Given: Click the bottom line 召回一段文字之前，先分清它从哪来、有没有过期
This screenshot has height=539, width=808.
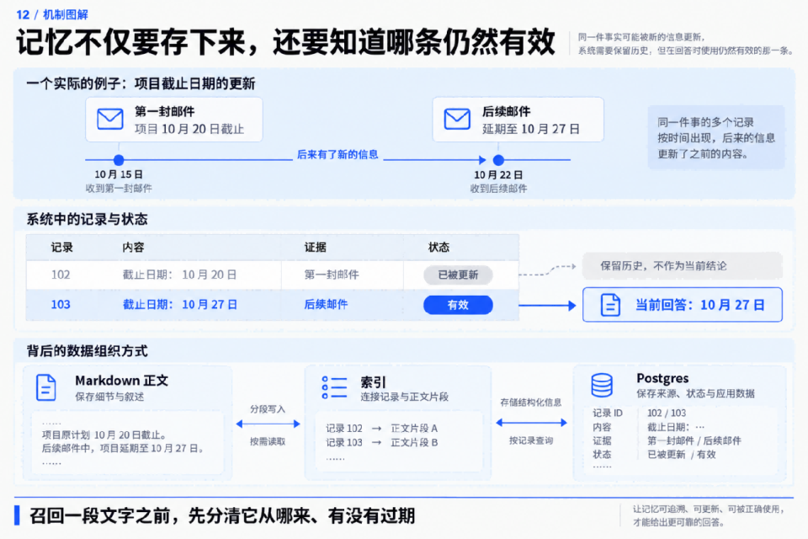Looking at the screenshot, I should pos(222,515).
